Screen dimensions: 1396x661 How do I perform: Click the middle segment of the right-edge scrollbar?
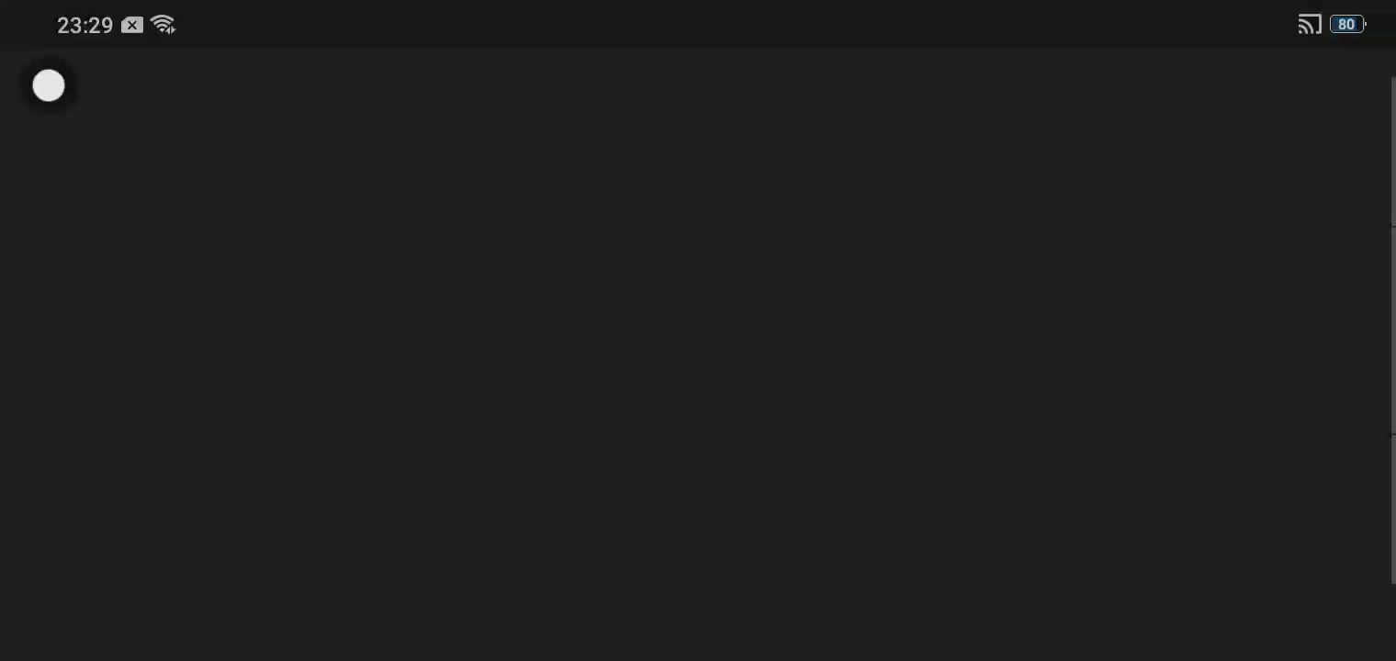click(1393, 330)
